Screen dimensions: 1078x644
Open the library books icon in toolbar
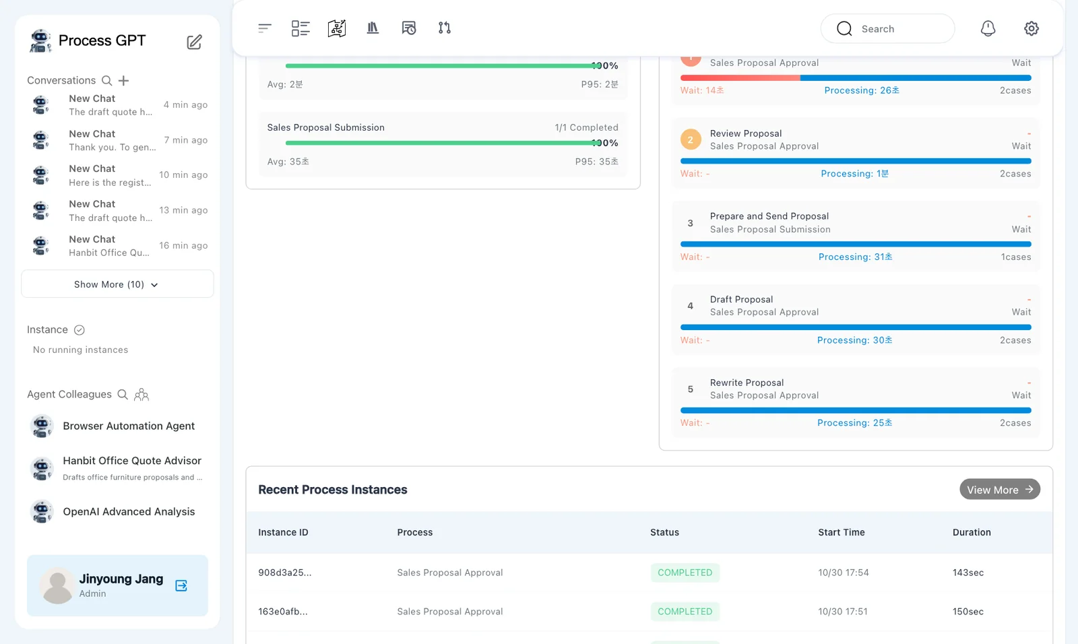[x=373, y=28]
